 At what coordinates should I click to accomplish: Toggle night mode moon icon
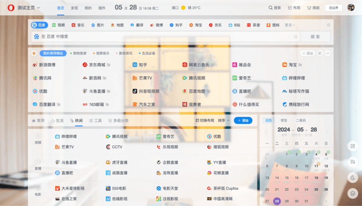pos(352,178)
